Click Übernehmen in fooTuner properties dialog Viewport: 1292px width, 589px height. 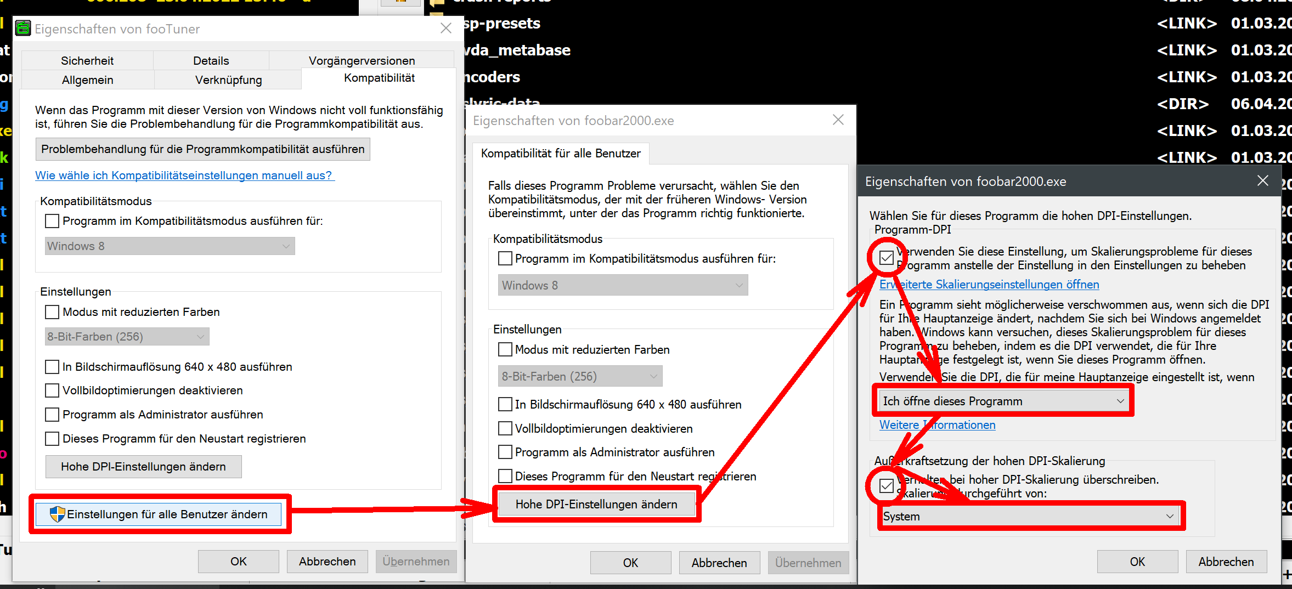click(416, 562)
